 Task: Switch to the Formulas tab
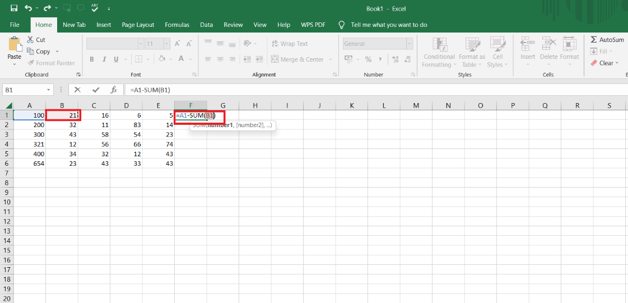click(178, 25)
